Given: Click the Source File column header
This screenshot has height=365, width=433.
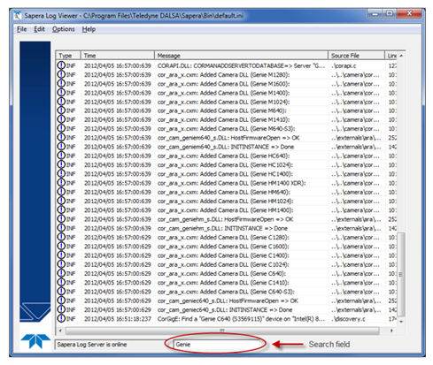Looking at the screenshot, I should coord(356,56).
